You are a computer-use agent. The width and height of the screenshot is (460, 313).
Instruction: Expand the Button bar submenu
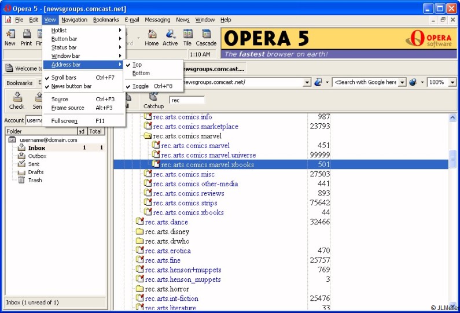83,39
